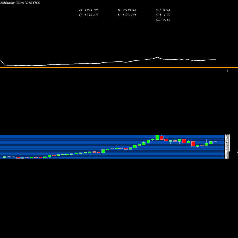This screenshot has height=238, width=238.
Task: Click the high value 'H: 1813.55'
Action: [127, 10]
